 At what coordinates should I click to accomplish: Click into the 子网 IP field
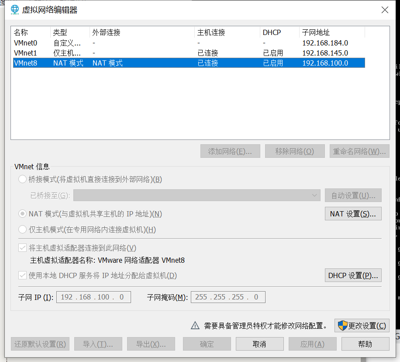[93, 297]
